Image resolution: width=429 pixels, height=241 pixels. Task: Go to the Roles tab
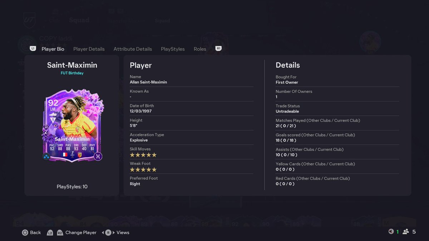coord(200,49)
